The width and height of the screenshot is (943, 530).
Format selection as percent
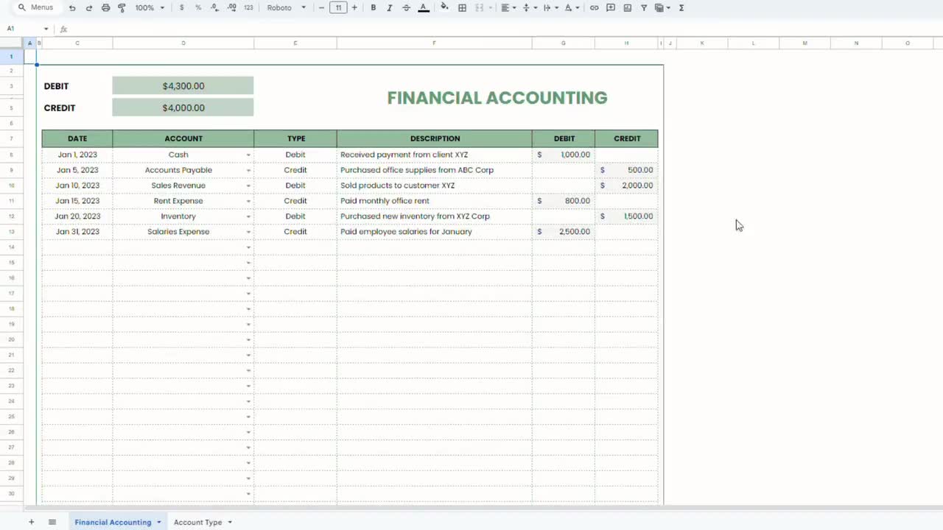[x=197, y=7]
